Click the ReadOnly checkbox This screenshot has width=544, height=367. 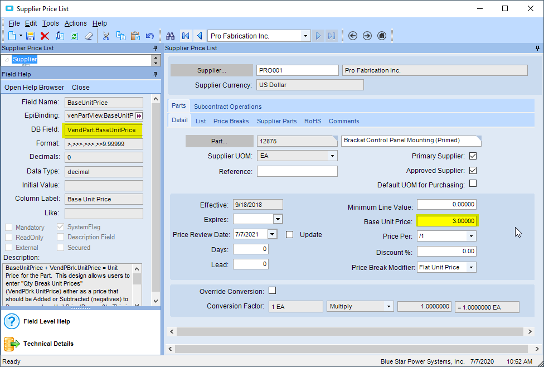tap(9, 238)
